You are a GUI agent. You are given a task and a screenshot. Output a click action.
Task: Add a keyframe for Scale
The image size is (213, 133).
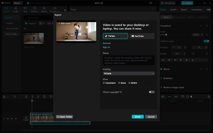pos(207,35)
